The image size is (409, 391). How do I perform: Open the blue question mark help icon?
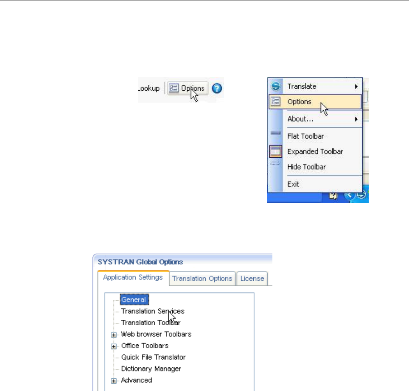[x=217, y=88]
